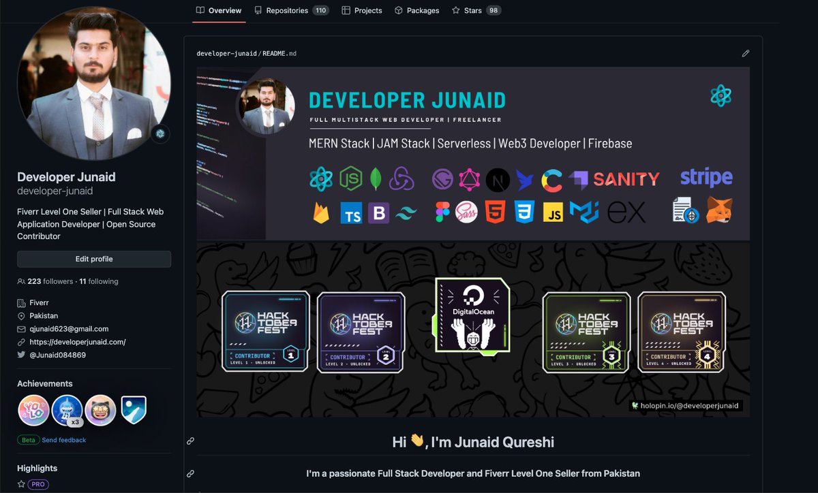
Task: Click the React icon at banner top right
Action: pos(721,95)
